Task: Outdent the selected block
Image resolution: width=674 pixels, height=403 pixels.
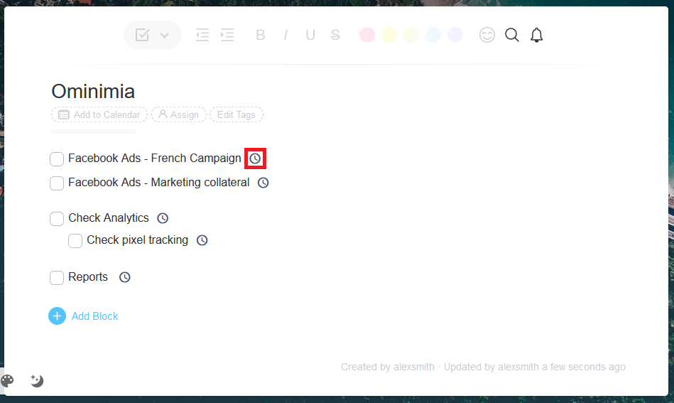Action: [x=202, y=35]
